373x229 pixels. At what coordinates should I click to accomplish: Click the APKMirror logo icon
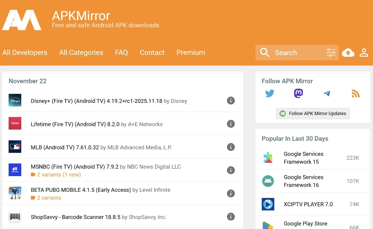[x=22, y=20]
